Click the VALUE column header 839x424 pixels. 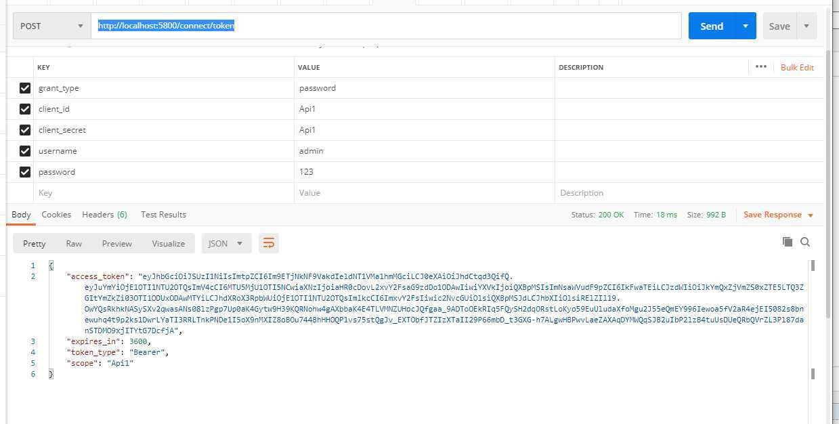tap(309, 67)
